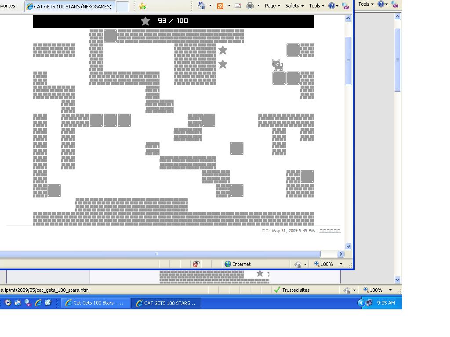Viewport: 450px width, 337px height.
Task: Click the star icon in the score bar
Action: tap(145, 21)
